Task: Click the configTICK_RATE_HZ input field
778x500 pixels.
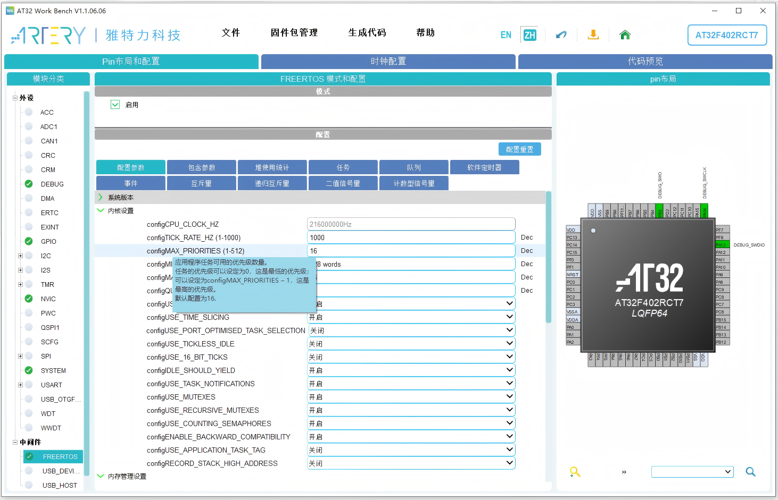Action: tap(411, 237)
